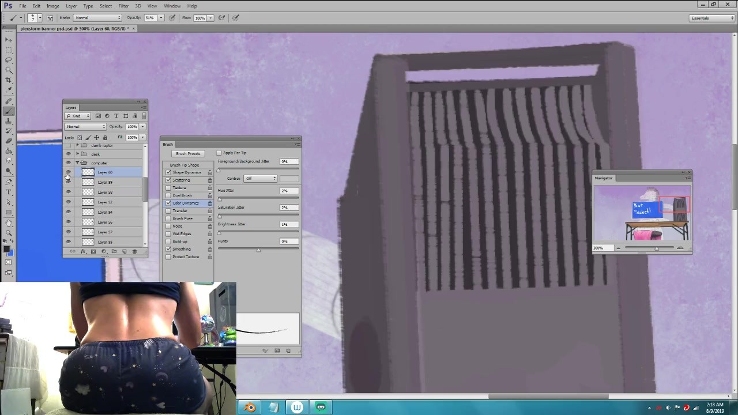The image size is (738, 415).
Task: Open the brush Mode dropdown
Action: (x=97, y=18)
